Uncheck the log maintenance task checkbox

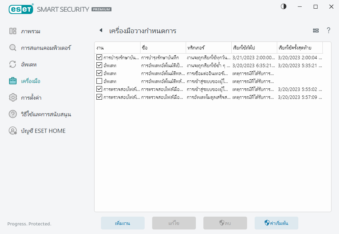pyautogui.click(x=99, y=58)
